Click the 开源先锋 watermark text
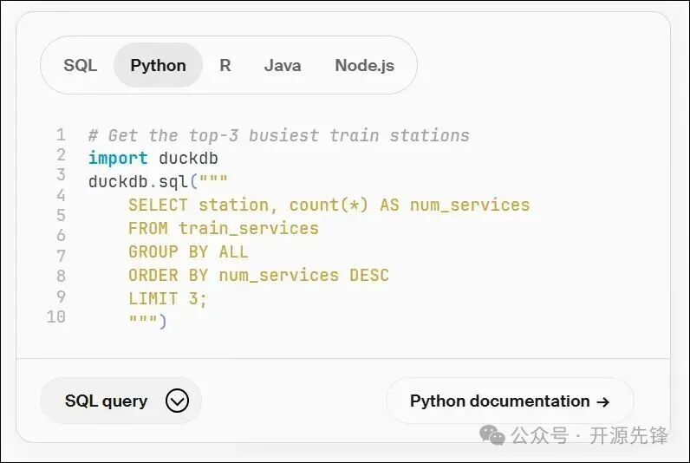This screenshot has width=690, height=463. point(629,436)
